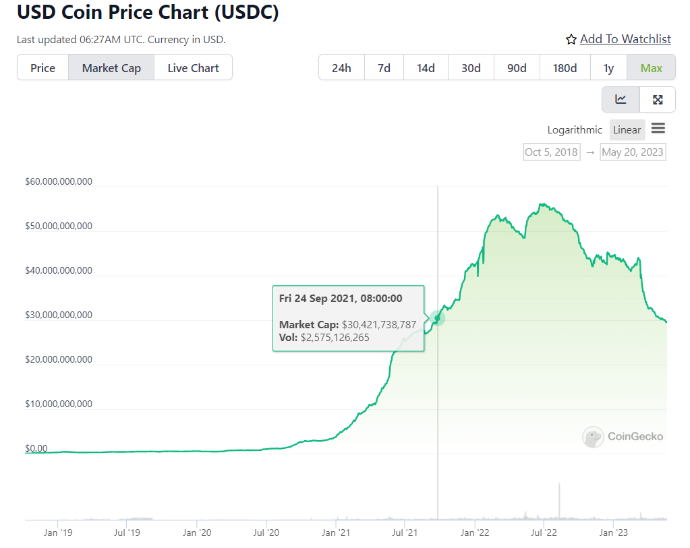Open the end date May 20, 2023 field
Viewport: 690px width, 548px height.
[x=633, y=152]
